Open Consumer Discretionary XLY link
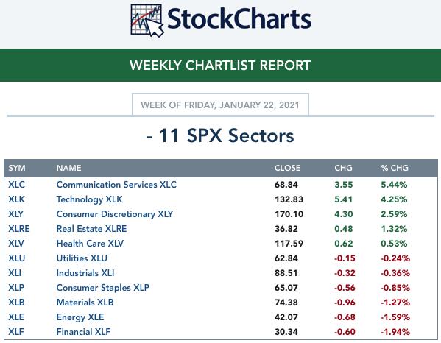 pyautogui.click(x=115, y=214)
